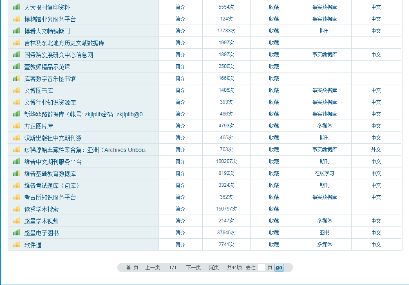This screenshot has height=285, width=409.
Task: Click 收藏 for 读秀学术搜索
Action: [x=274, y=209]
